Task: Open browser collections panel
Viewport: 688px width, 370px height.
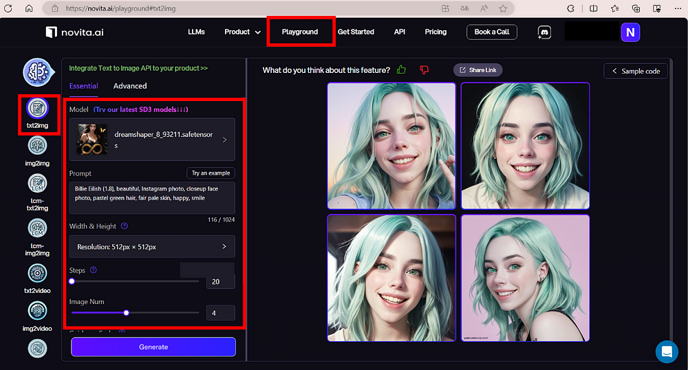Action: (636, 8)
